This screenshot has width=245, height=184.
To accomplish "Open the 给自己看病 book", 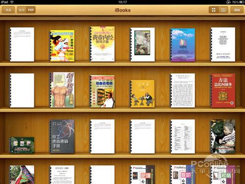I will (102, 91).
